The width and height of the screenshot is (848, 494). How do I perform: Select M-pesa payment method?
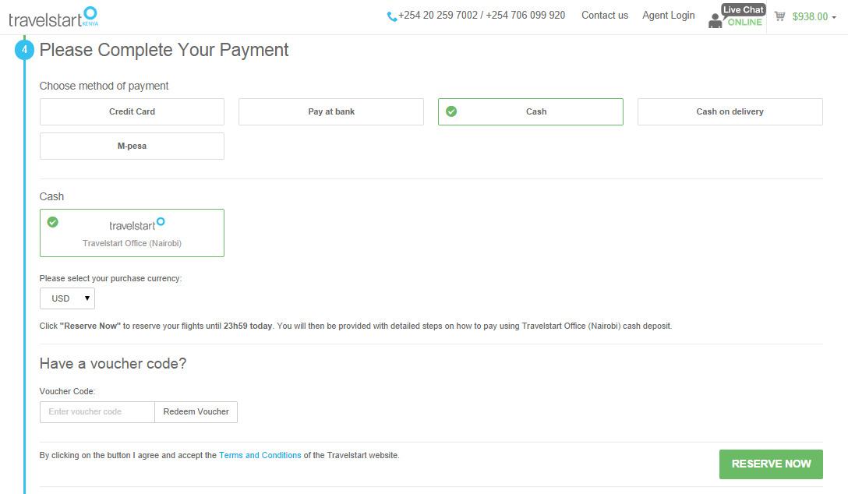pyautogui.click(x=132, y=146)
